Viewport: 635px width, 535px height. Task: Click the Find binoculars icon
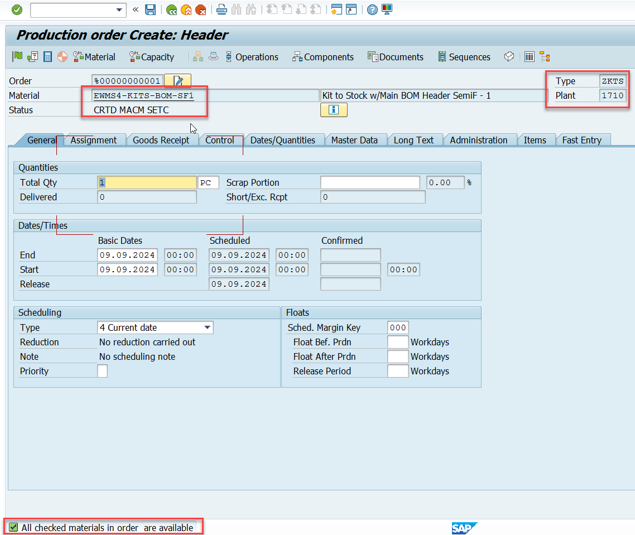coord(236,9)
